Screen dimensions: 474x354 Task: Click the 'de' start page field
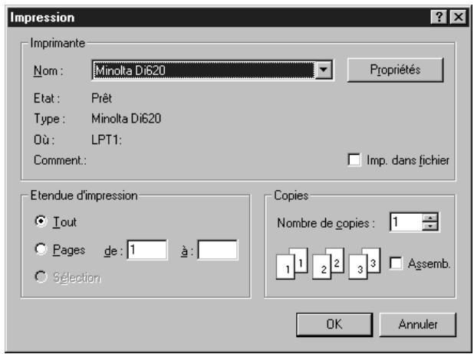pos(147,250)
